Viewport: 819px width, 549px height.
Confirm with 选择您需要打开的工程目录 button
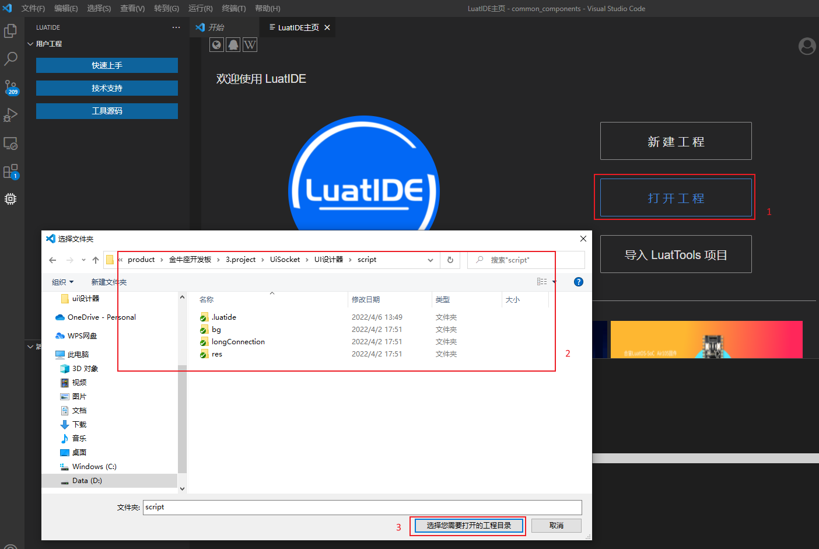[x=468, y=526]
